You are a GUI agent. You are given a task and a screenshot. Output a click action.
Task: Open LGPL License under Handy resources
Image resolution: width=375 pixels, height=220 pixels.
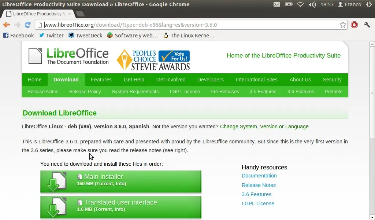[258, 203]
